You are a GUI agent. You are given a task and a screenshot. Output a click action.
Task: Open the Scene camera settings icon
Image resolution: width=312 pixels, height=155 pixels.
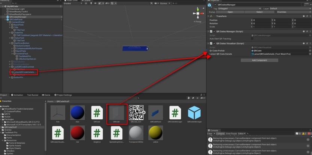[x=156, y=3]
